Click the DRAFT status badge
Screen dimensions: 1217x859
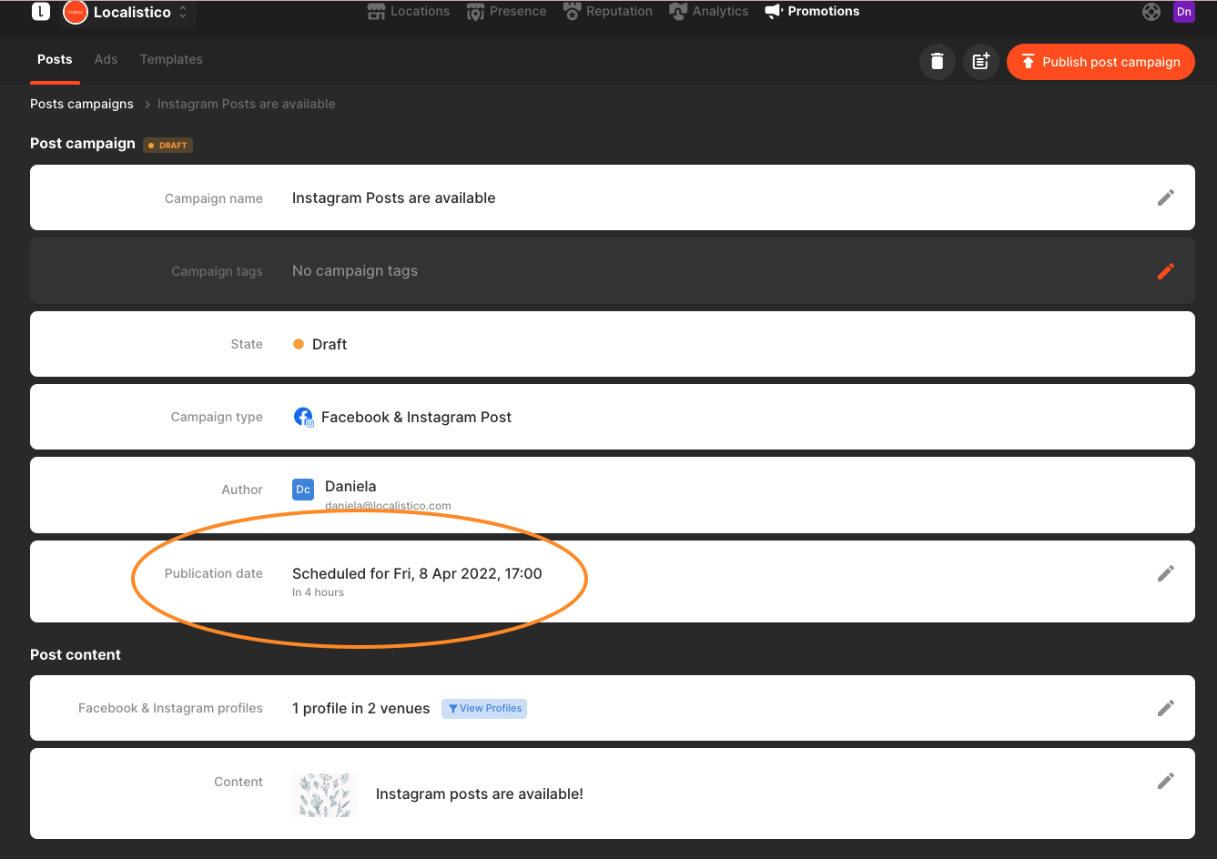[x=167, y=145]
